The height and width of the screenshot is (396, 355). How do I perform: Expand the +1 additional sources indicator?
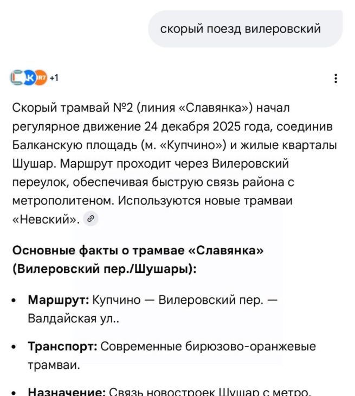(x=54, y=78)
